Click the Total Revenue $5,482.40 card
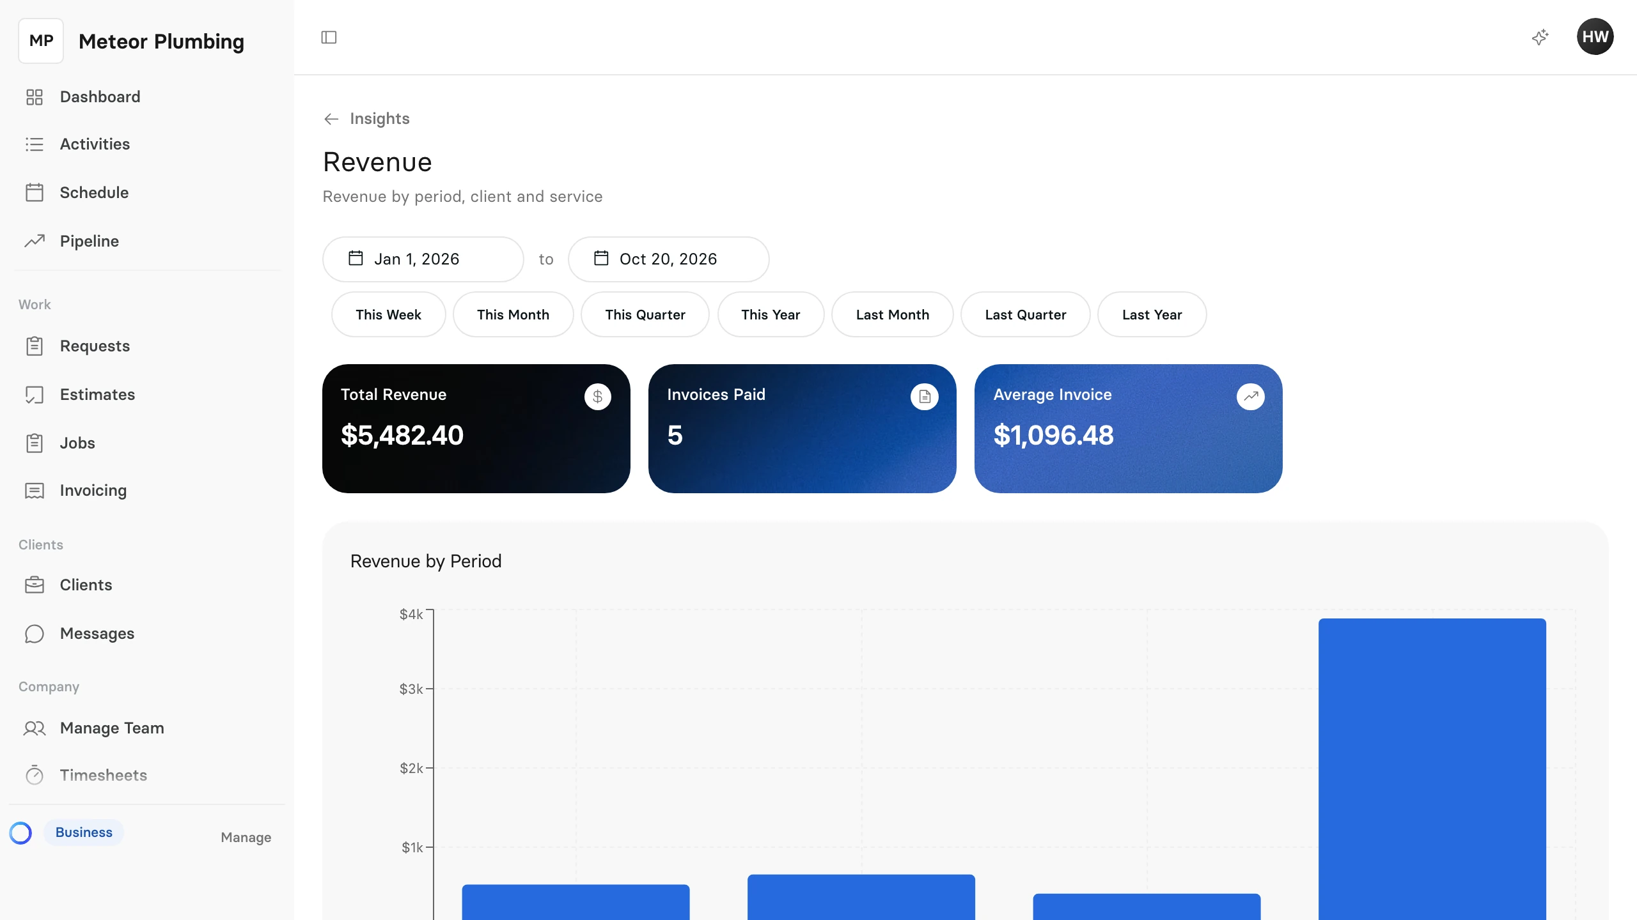The width and height of the screenshot is (1637, 920). [x=476, y=429]
